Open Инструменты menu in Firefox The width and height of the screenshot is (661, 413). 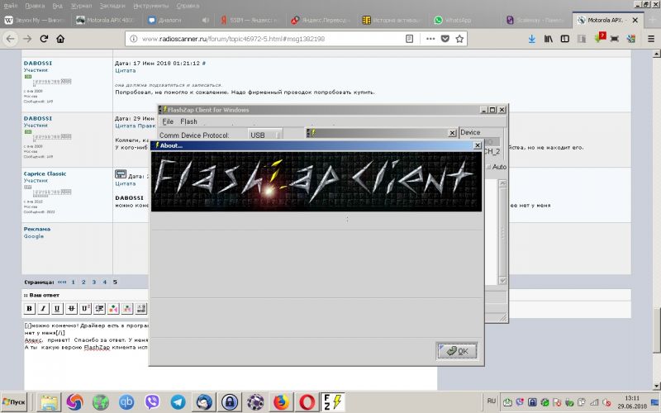[x=151, y=6]
